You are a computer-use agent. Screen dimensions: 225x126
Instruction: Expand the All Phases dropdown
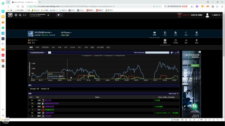tap(66, 32)
